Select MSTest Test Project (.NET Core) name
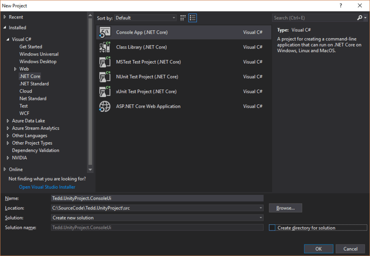This screenshot has height=256, width=370. pos(148,62)
